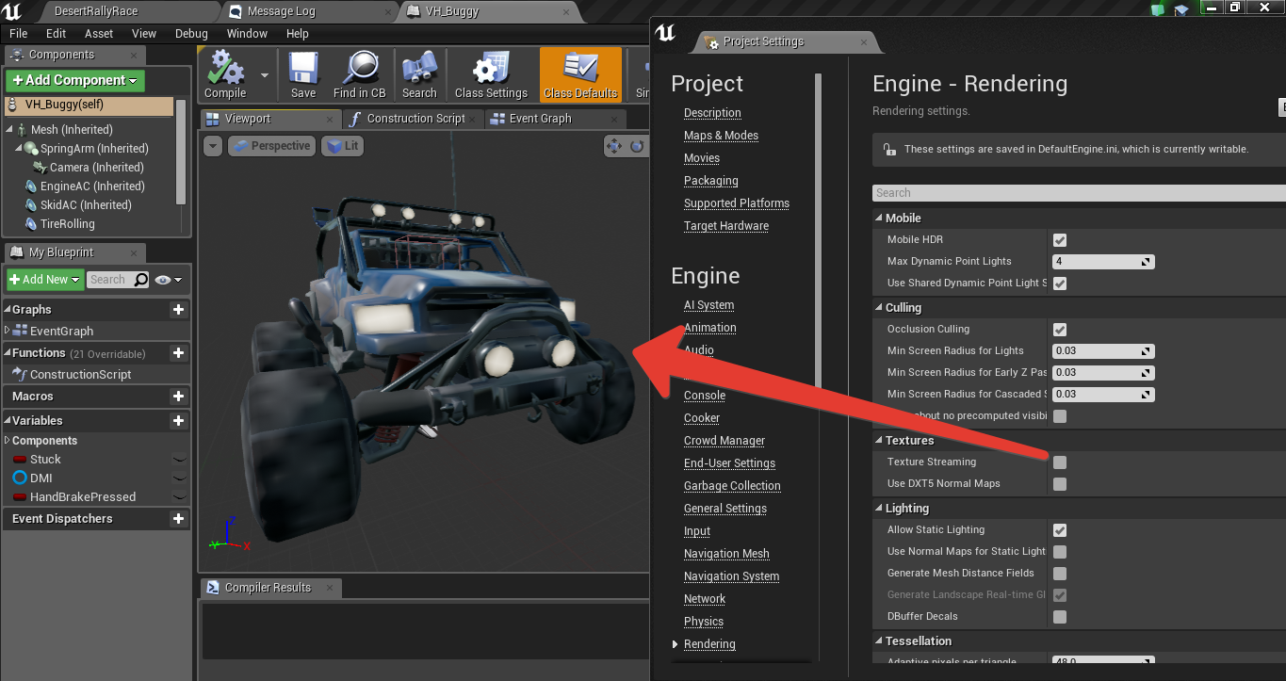Open the Supported Platforms settings link
Image resolution: width=1286 pixels, height=681 pixels.
[x=737, y=203]
